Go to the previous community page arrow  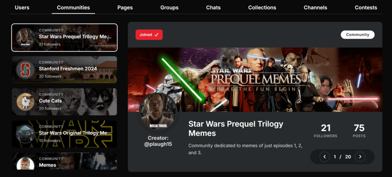point(325,157)
